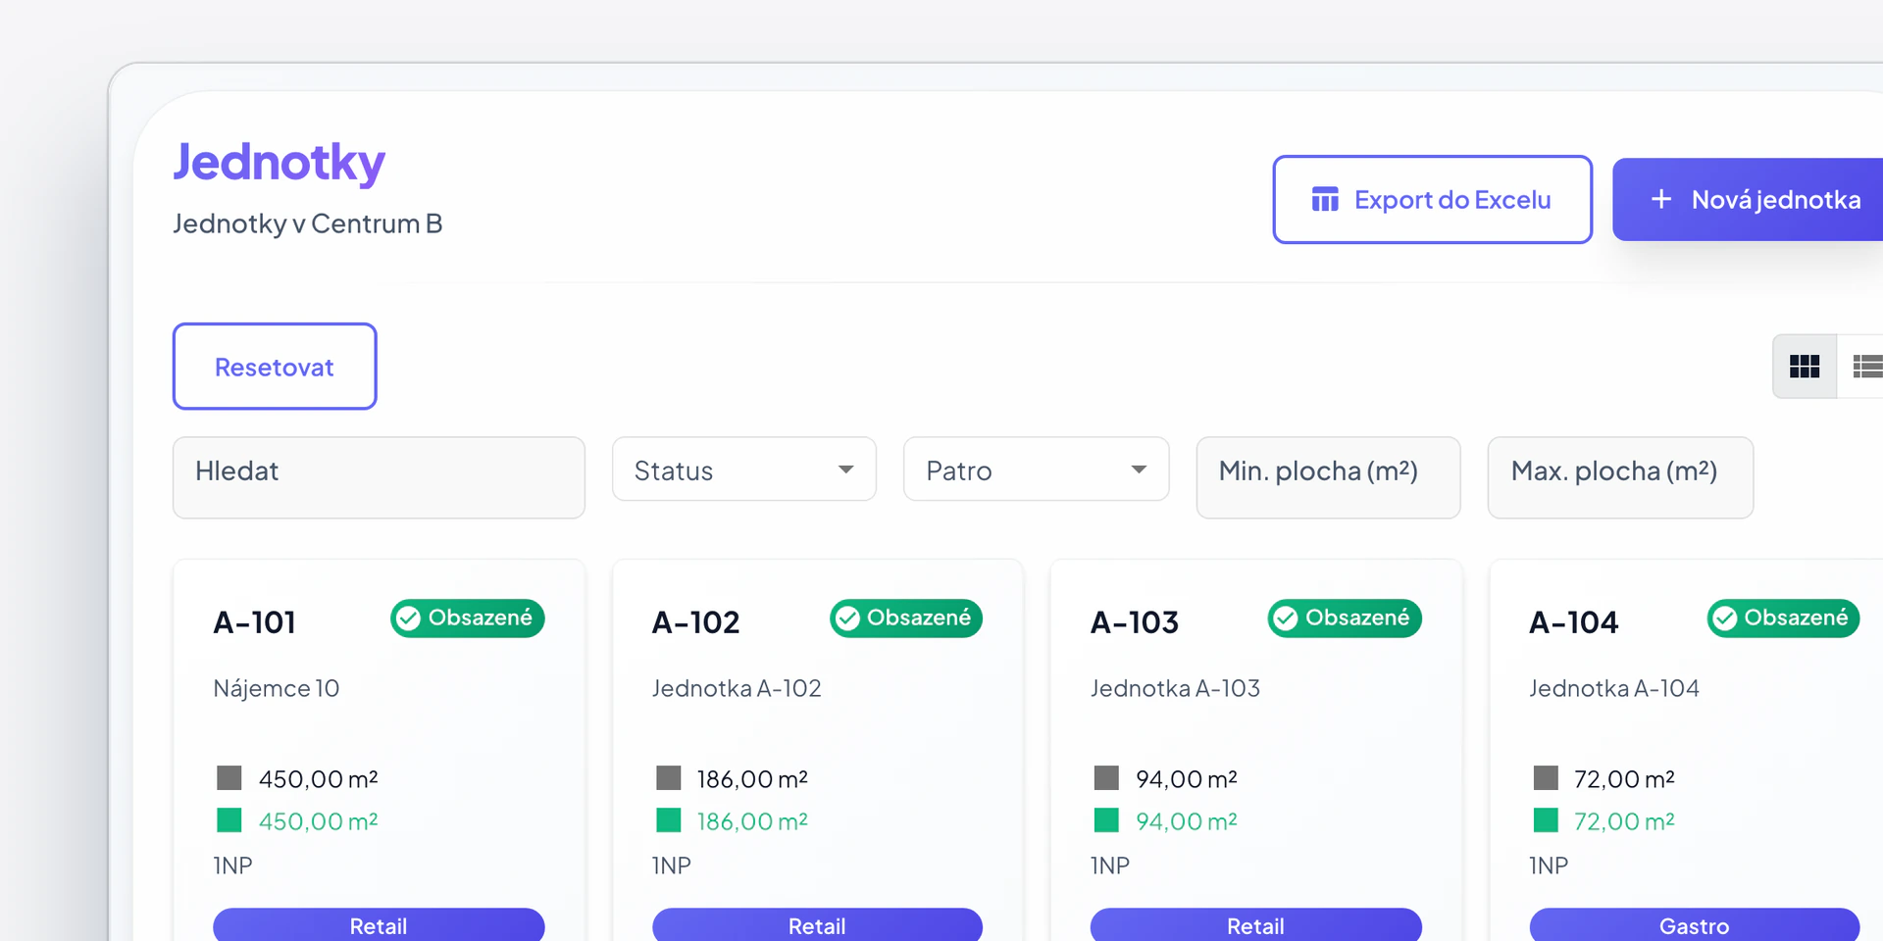1883x941 pixels.
Task: Focus the Hledat search field
Action: tap(379, 477)
